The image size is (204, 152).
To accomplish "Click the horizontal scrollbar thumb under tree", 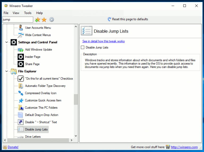I will coord(38,140).
